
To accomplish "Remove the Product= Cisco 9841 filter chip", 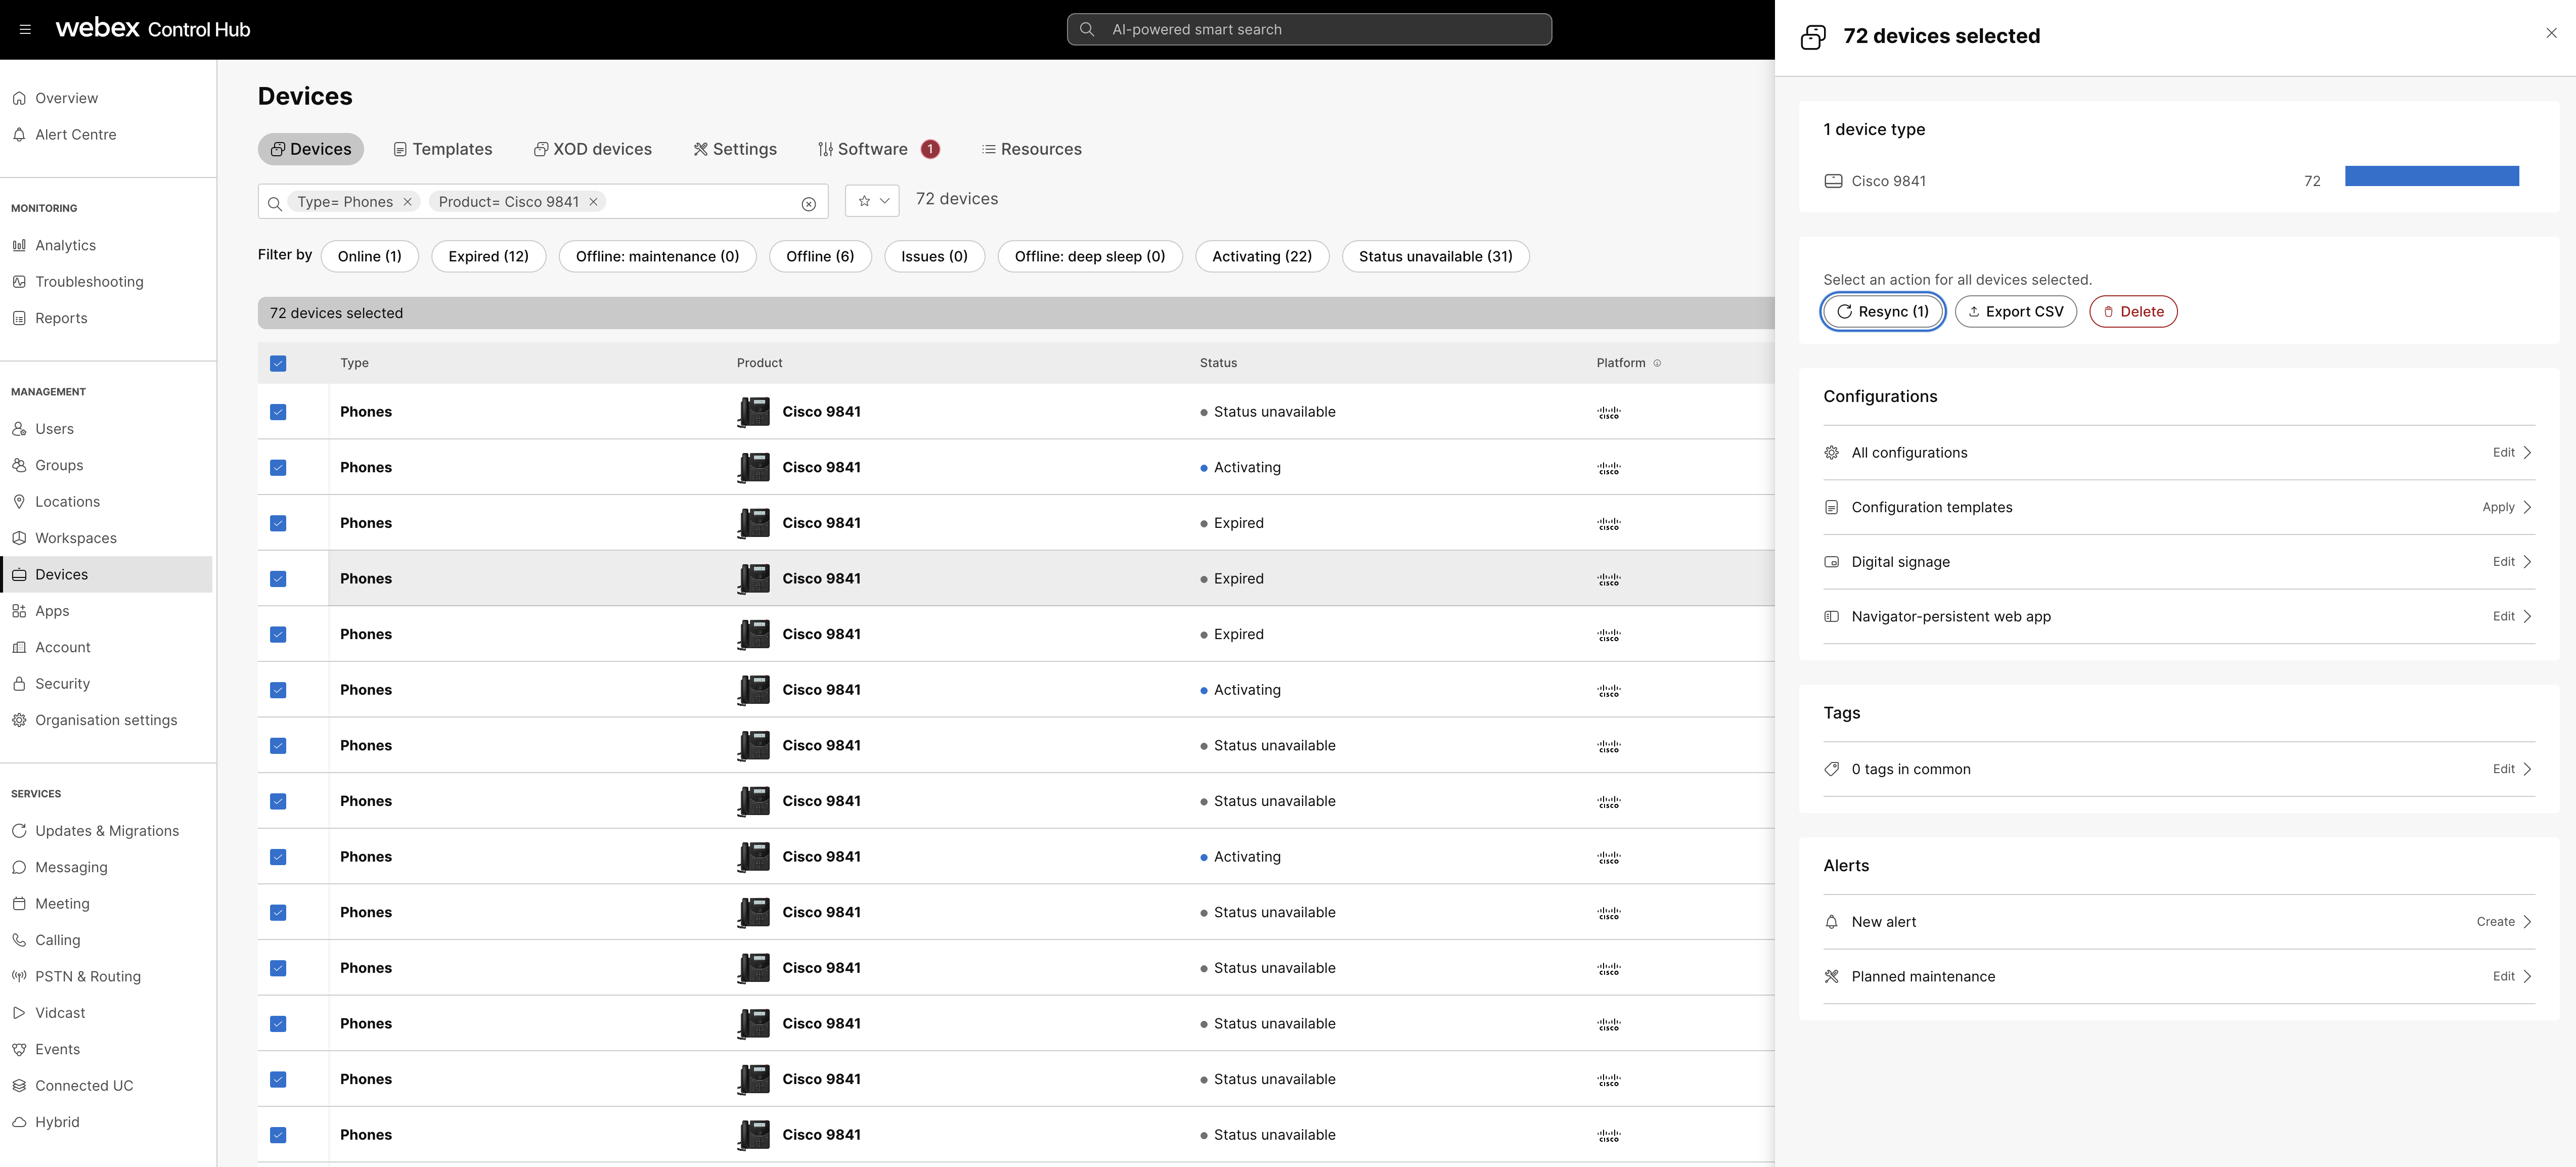I will (x=593, y=202).
